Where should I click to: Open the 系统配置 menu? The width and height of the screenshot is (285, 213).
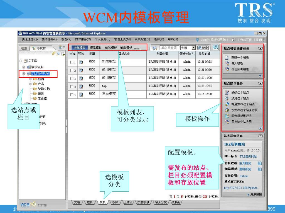pos(142,39)
